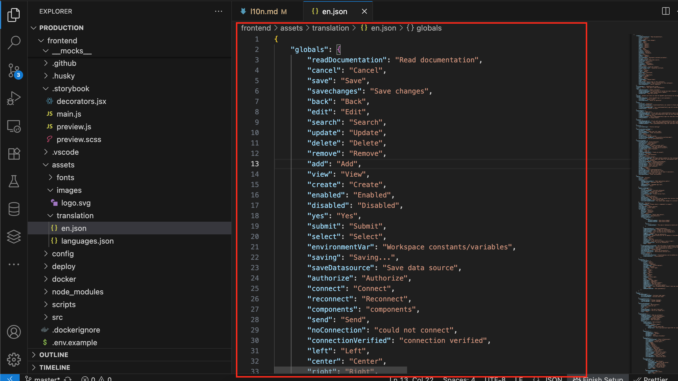Collapse the translation folder
Viewport: 678px width, 381px height.
(x=75, y=216)
